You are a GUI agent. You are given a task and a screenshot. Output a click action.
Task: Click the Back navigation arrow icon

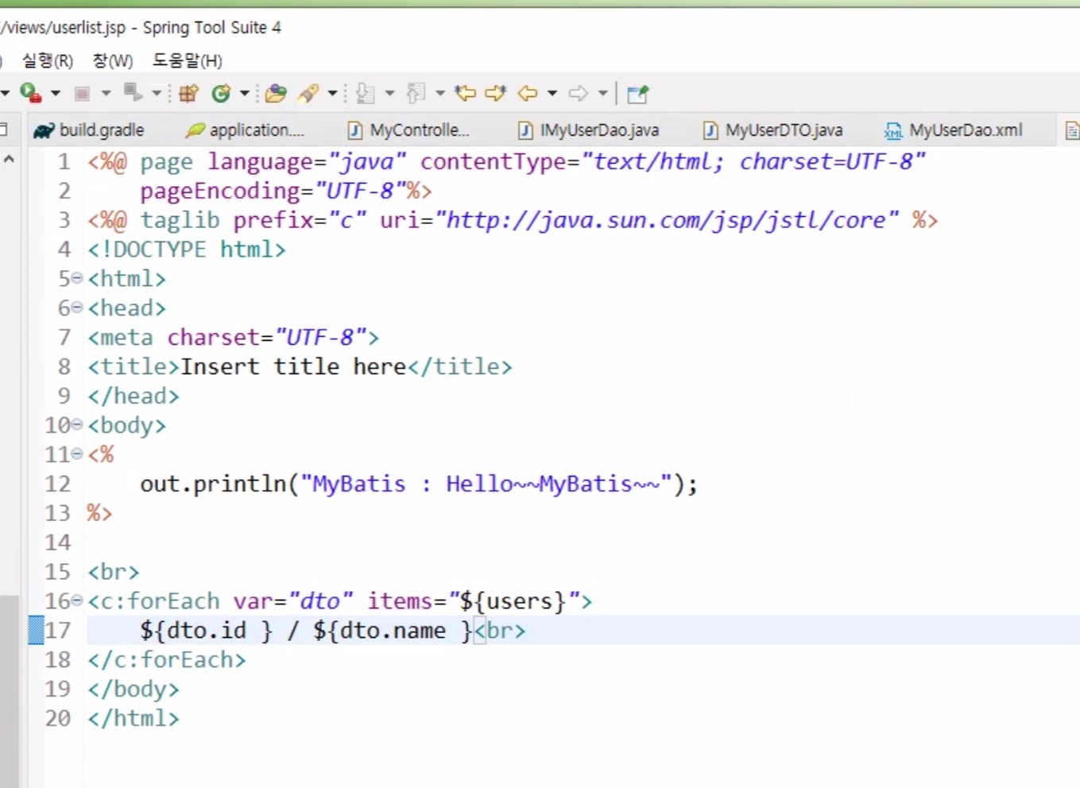pos(528,94)
